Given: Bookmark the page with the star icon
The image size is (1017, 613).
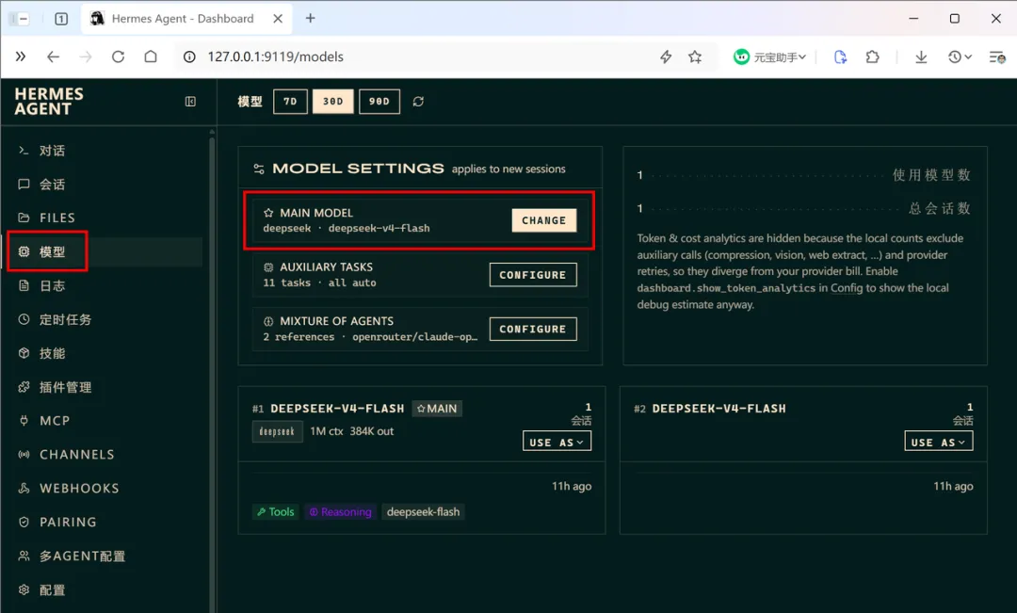Looking at the screenshot, I should [x=695, y=57].
